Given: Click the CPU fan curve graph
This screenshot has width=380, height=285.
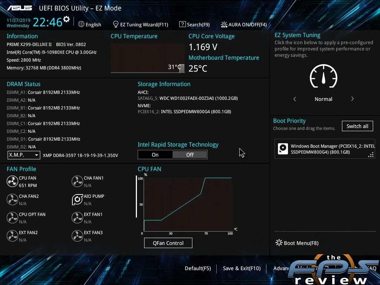Looking at the screenshot, I should [x=188, y=204].
